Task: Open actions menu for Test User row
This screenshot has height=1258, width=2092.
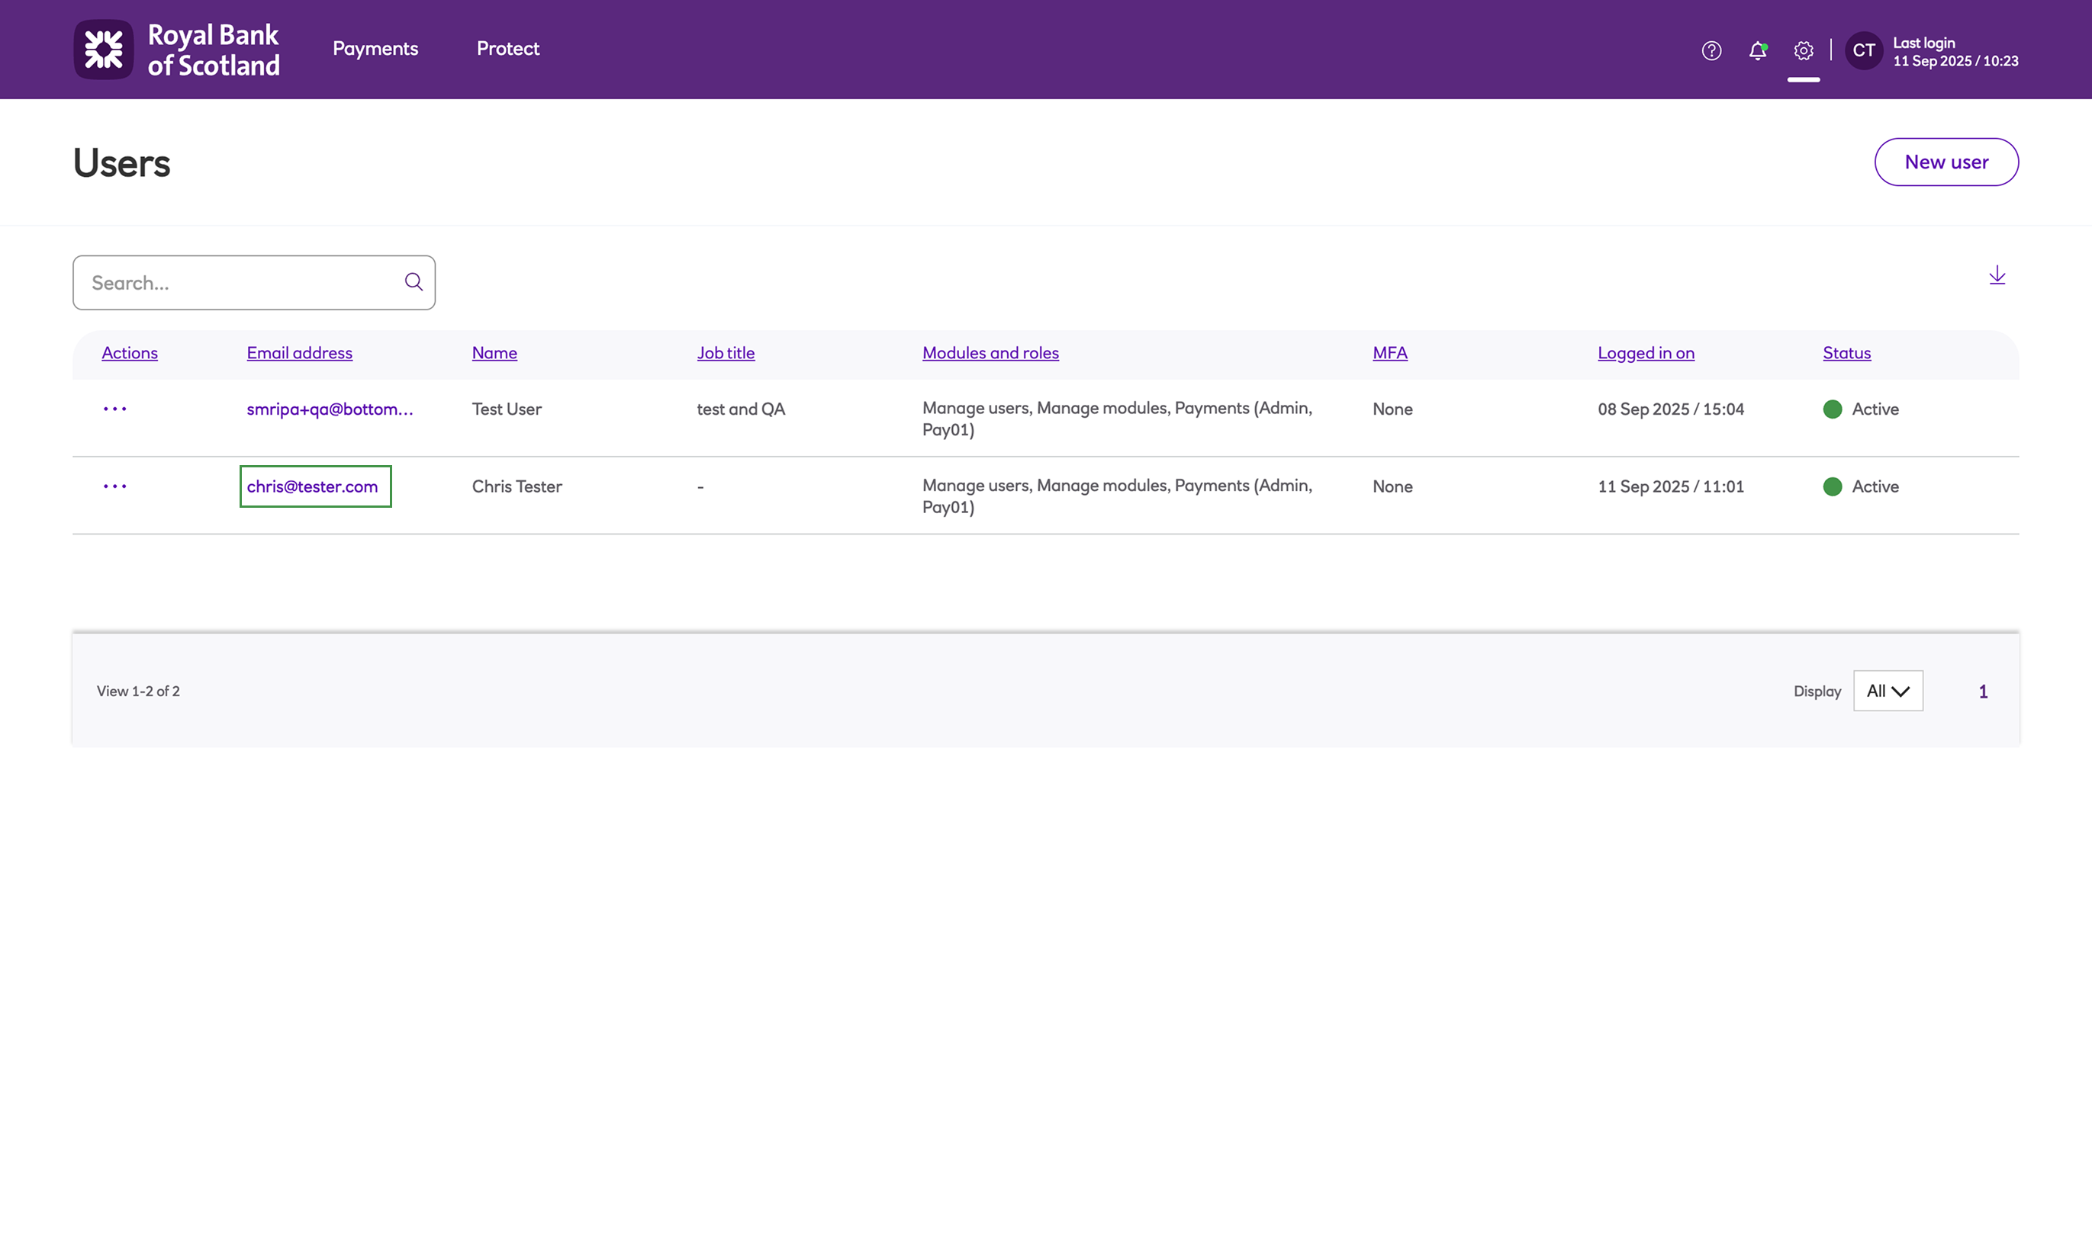Action: (x=114, y=409)
